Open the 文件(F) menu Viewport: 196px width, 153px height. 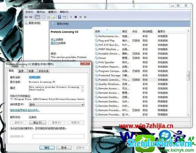pos(29,12)
